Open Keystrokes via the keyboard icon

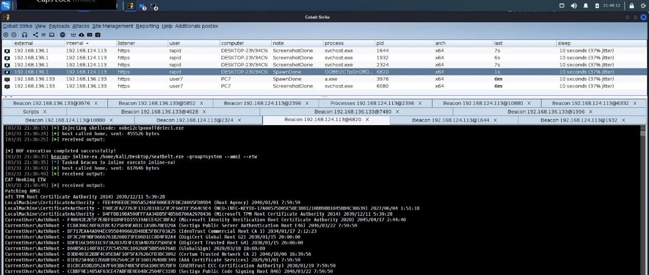(x=89, y=35)
